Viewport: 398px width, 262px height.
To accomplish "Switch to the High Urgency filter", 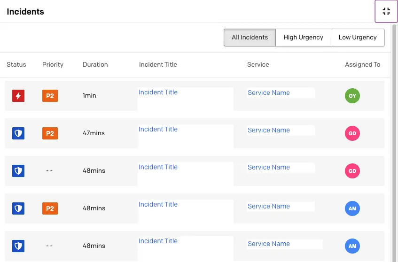I will [304, 38].
